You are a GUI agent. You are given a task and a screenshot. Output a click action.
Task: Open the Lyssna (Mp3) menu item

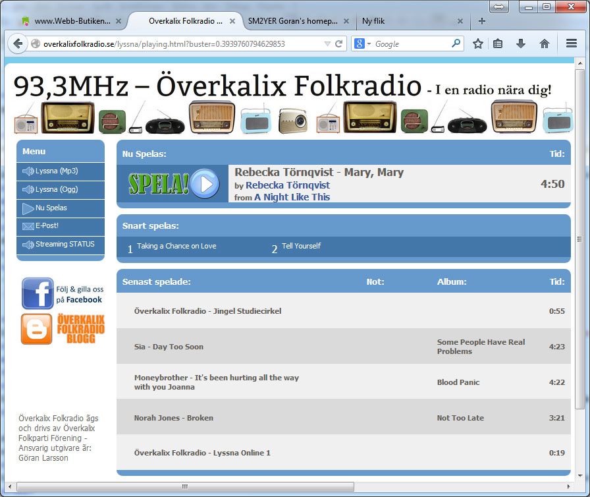(x=61, y=171)
